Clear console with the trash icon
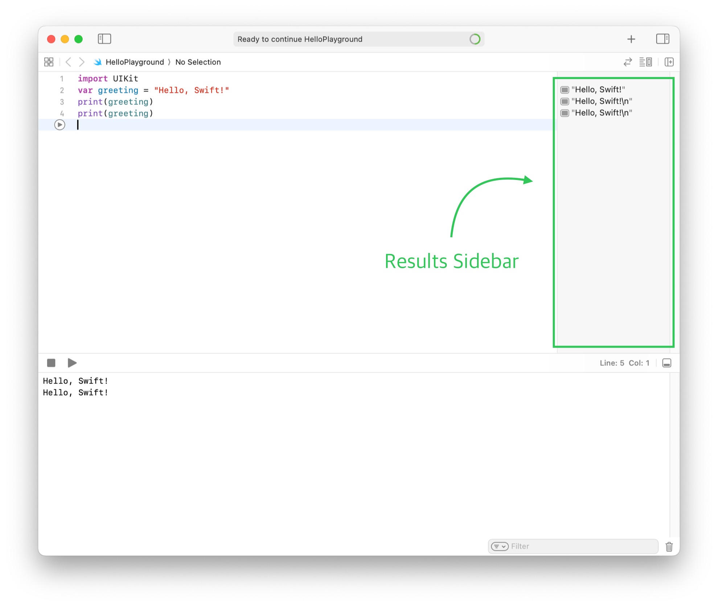The height and width of the screenshot is (606, 718). click(x=669, y=546)
